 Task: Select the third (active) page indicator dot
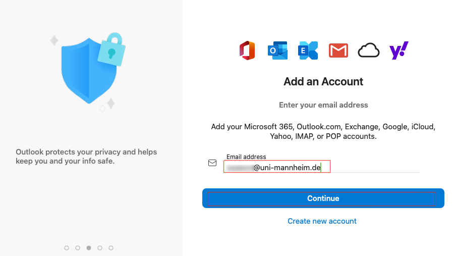(89, 248)
